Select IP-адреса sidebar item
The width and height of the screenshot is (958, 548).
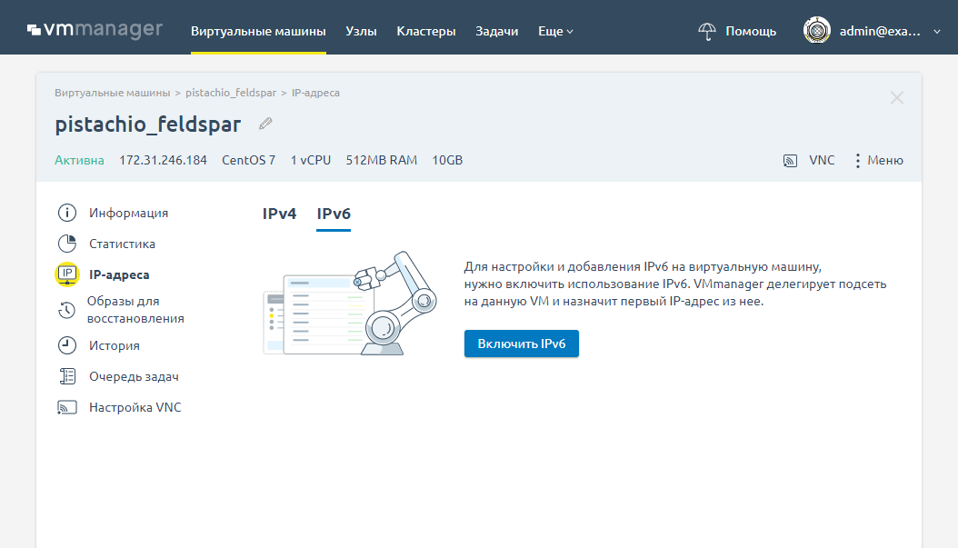119,275
